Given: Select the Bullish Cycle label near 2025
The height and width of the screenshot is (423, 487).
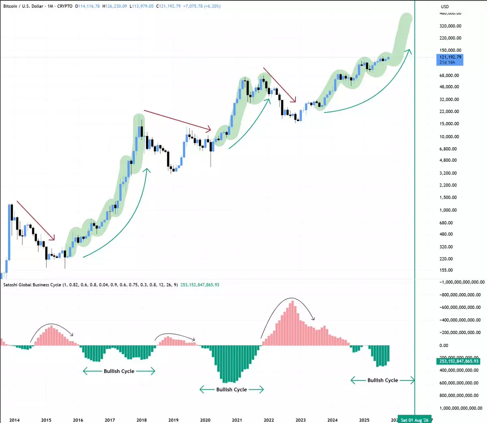Looking at the screenshot, I should coord(382,380).
